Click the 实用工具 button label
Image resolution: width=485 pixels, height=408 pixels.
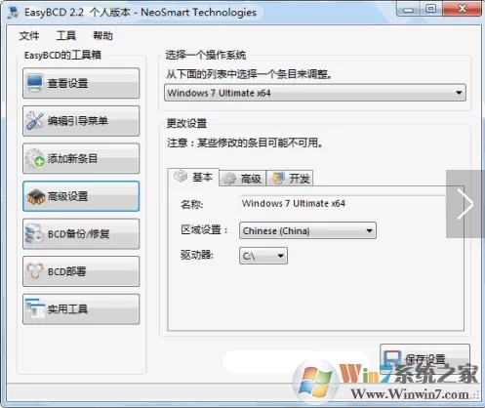67,308
